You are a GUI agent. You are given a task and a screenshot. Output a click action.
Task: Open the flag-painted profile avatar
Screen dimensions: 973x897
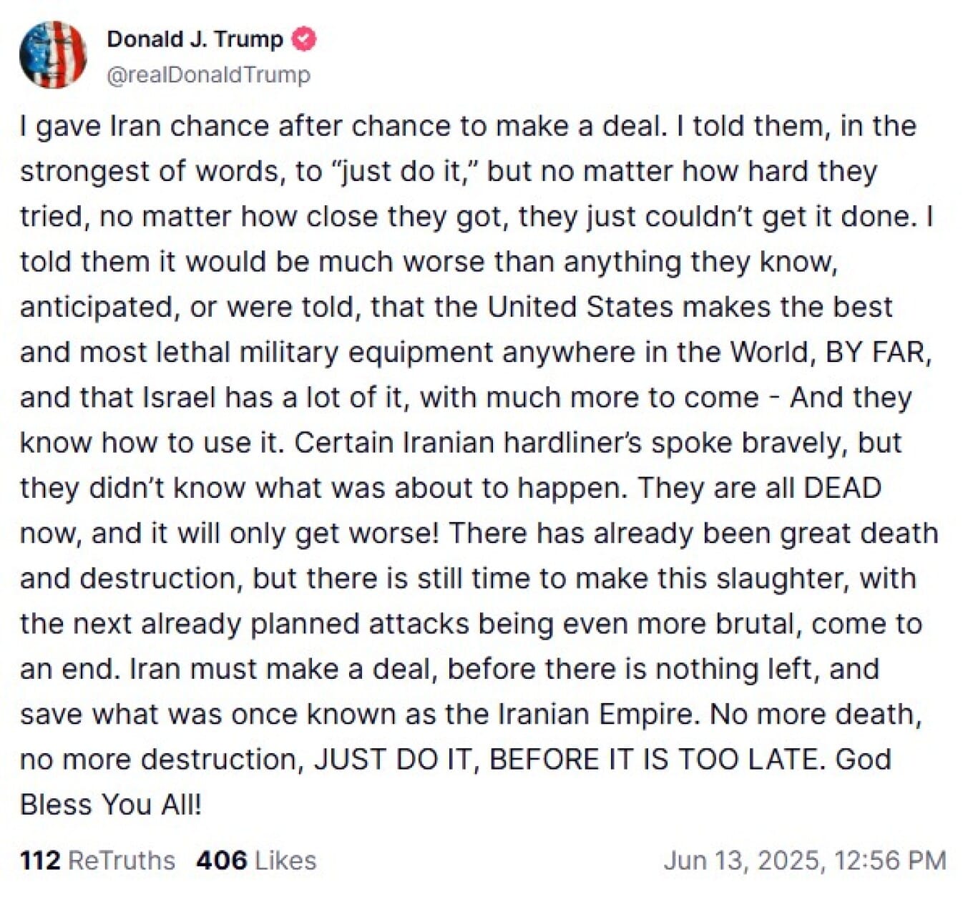coord(53,55)
